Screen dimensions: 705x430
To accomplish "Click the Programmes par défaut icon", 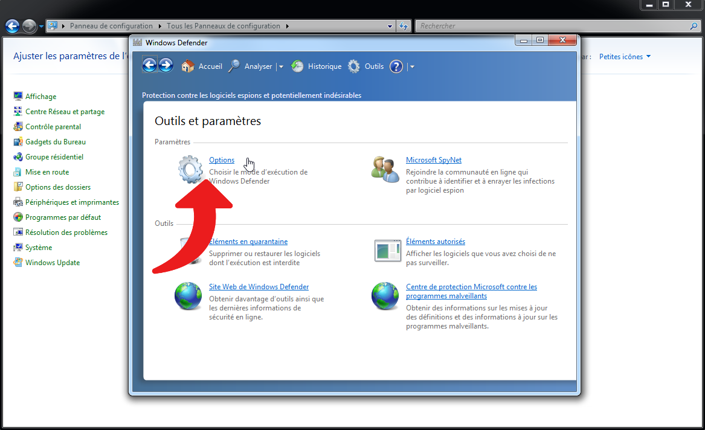I will click(x=18, y=217).
